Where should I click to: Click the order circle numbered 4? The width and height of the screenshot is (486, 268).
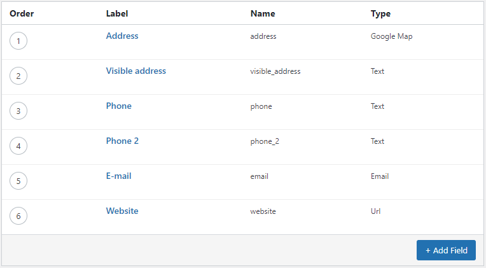[x=18, y=146]
